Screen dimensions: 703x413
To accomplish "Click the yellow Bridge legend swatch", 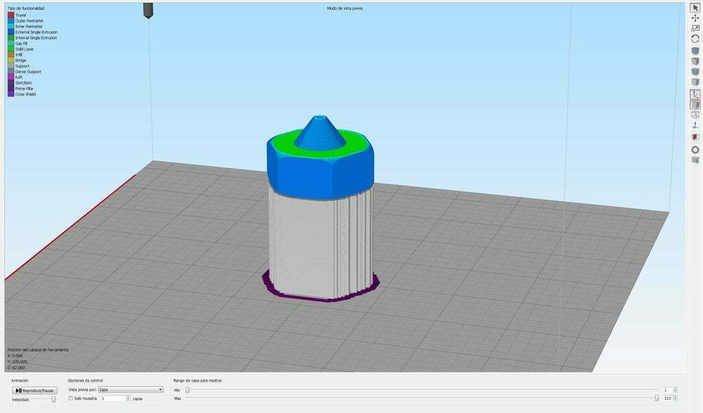I will pyautogui.click(x=11, y=60).
